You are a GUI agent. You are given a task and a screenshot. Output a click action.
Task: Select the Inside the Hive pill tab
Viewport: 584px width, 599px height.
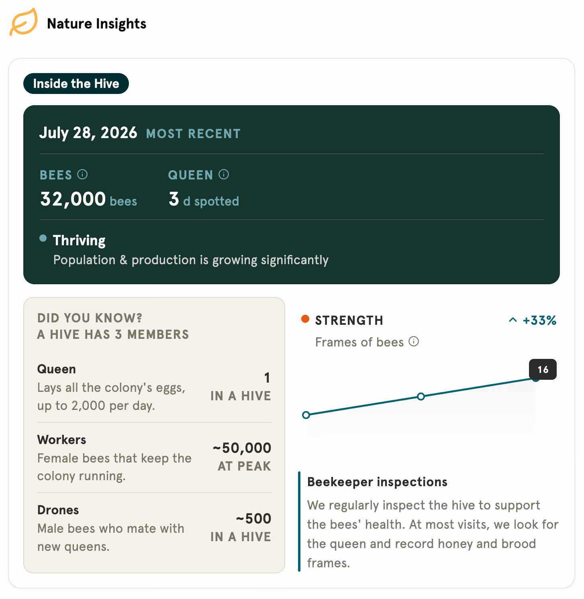point(76,84)
